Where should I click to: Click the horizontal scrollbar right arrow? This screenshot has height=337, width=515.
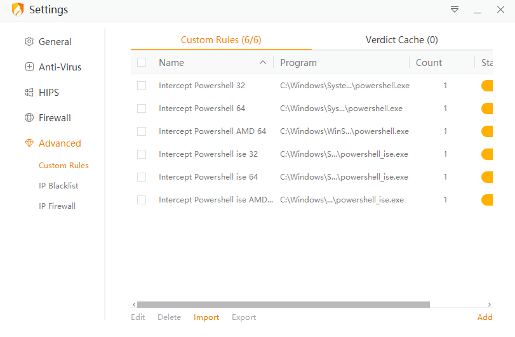click(x=489, y=305)
